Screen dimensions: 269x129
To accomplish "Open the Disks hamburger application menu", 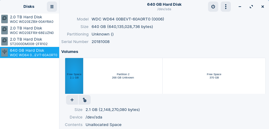I will 52,7.
